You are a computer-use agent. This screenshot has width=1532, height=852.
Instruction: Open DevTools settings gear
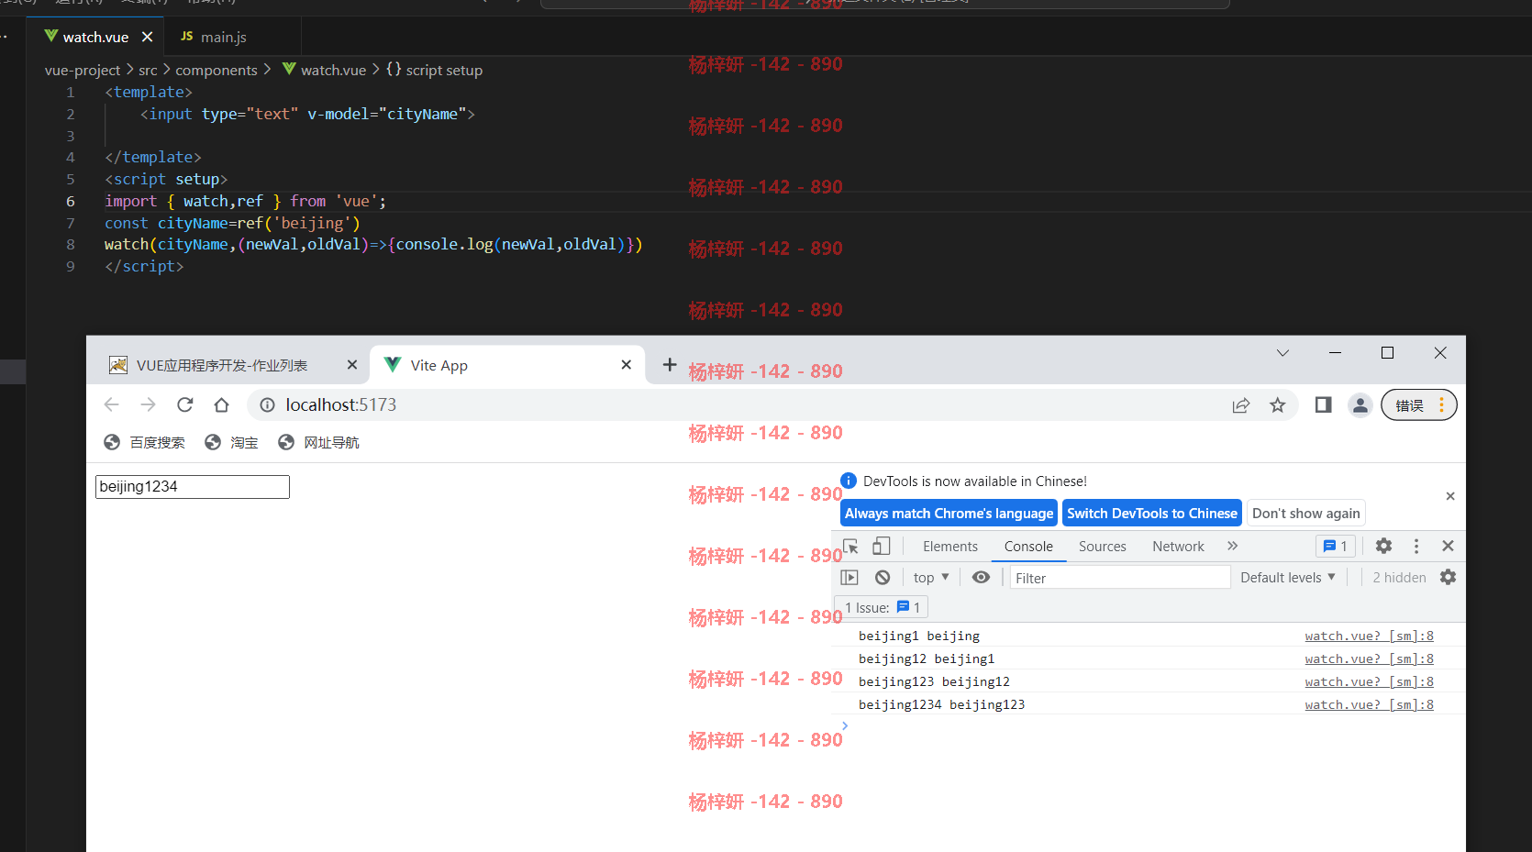[x=1383, y=546]
